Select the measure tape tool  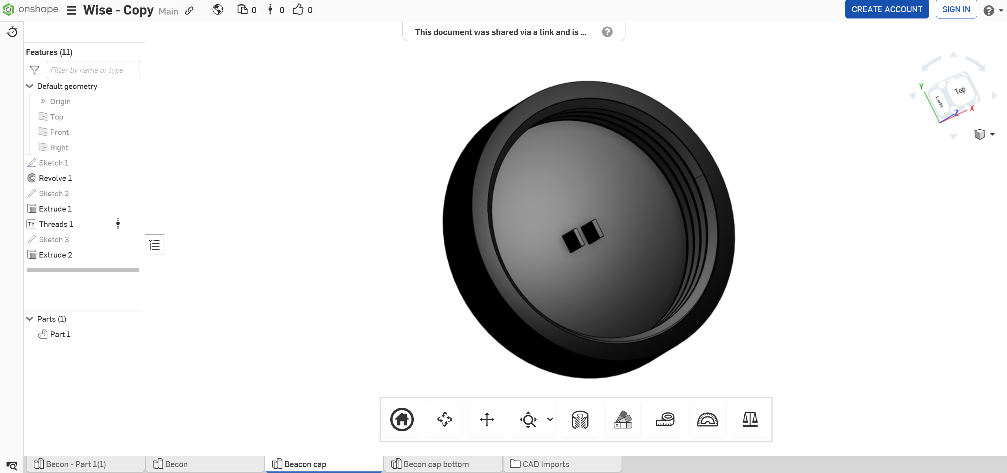(x=665, y=420)
